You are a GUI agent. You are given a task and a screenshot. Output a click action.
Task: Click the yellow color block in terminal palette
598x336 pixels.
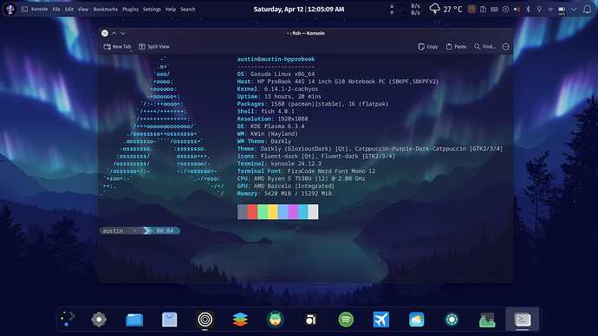tap(272, 212)
